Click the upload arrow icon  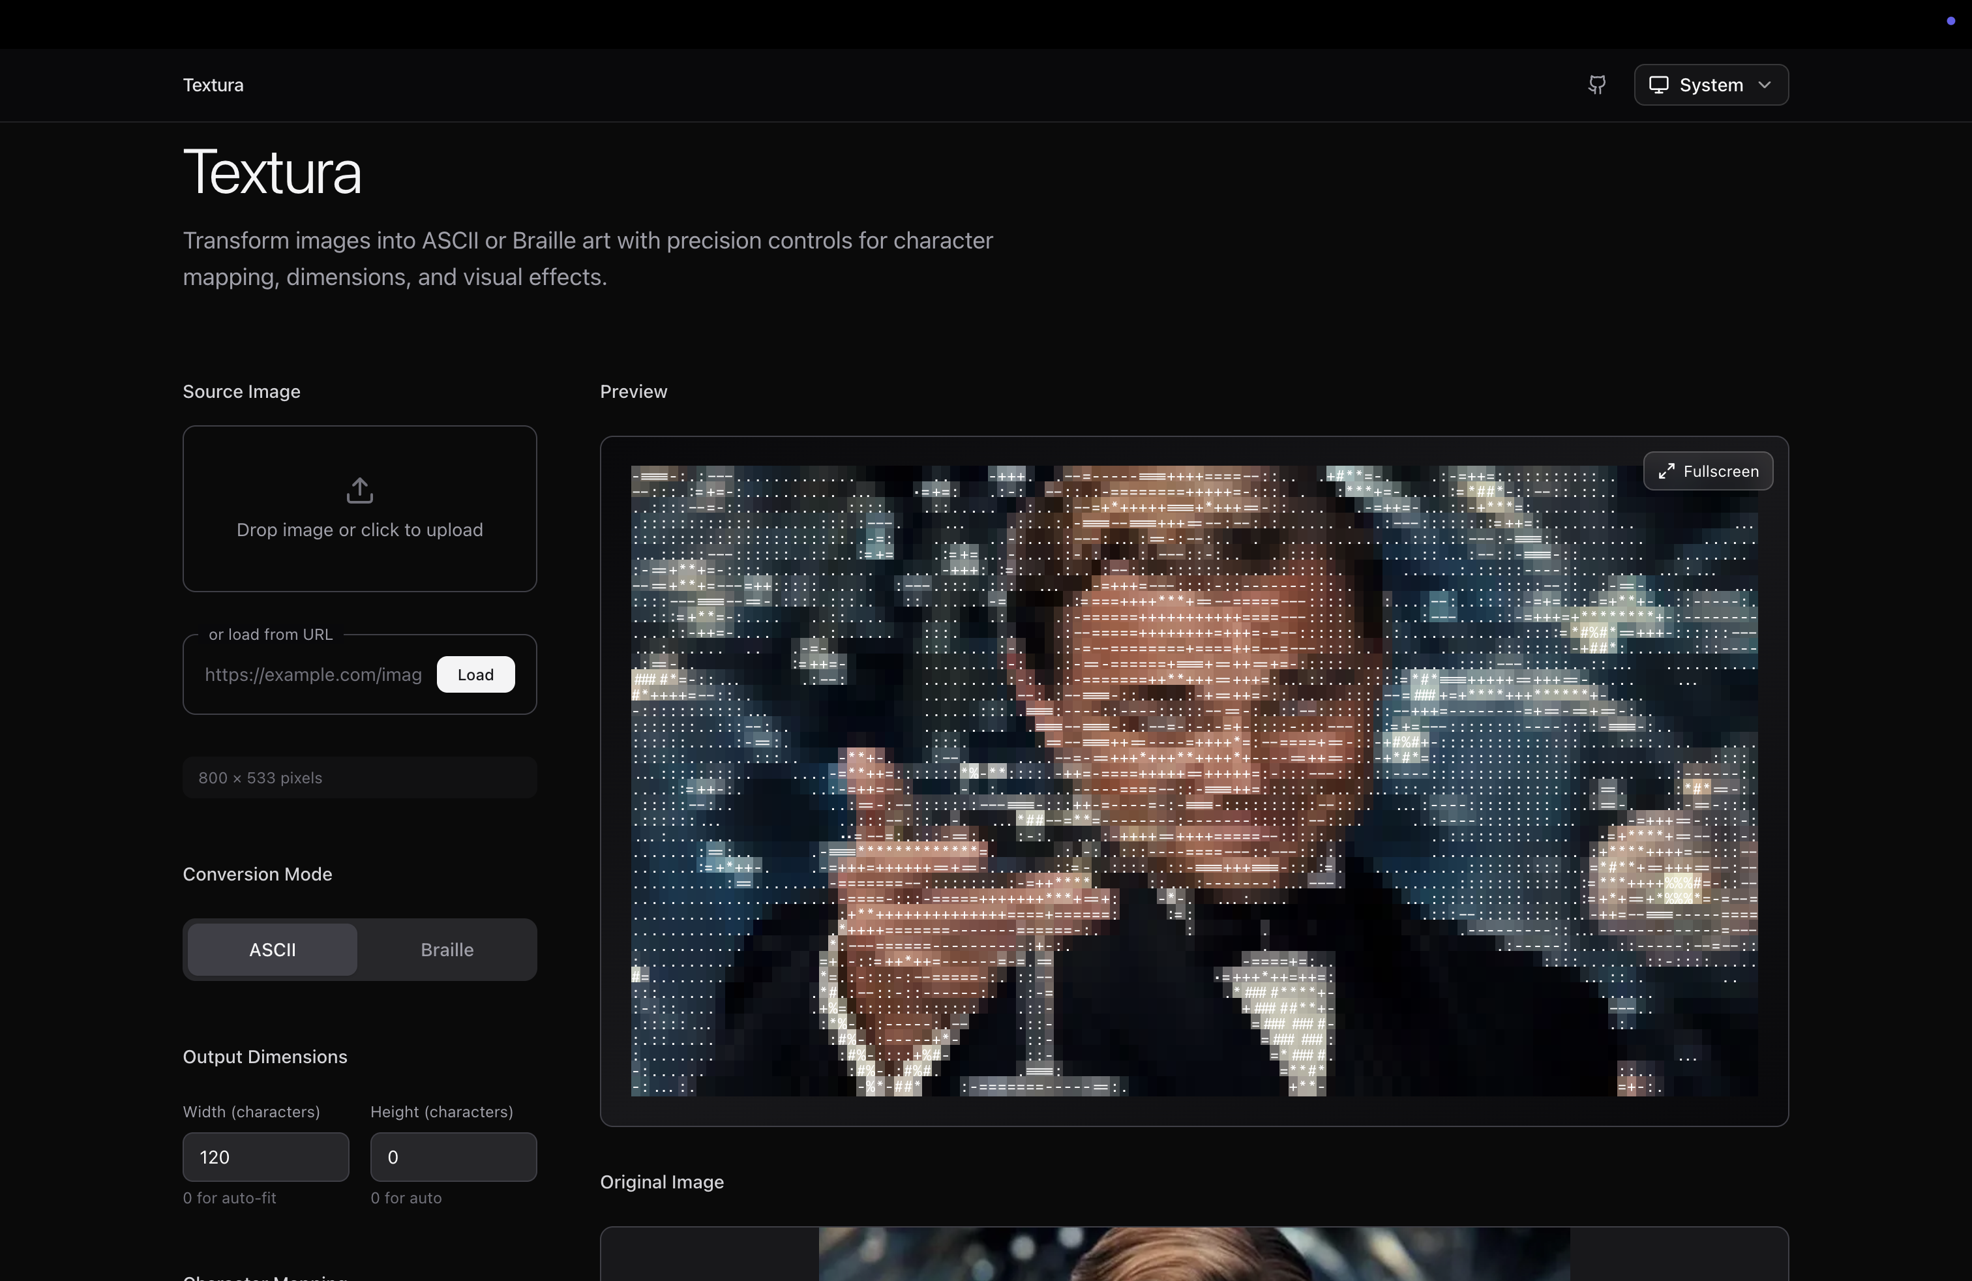pos(359,490)
